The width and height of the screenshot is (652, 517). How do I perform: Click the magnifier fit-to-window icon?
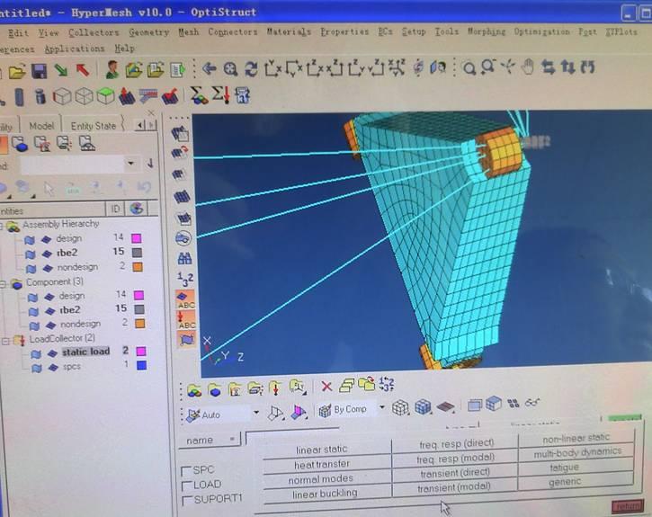[230, 68]
